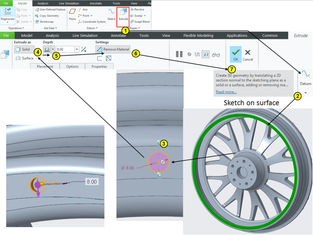Click the depth value field showing 8.00
The image size is (313, 235).
click(x=65, y=49)
